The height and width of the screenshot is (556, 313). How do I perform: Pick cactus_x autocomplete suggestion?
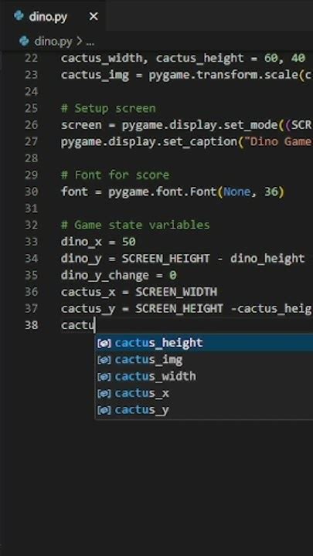(x=204, y=393)
